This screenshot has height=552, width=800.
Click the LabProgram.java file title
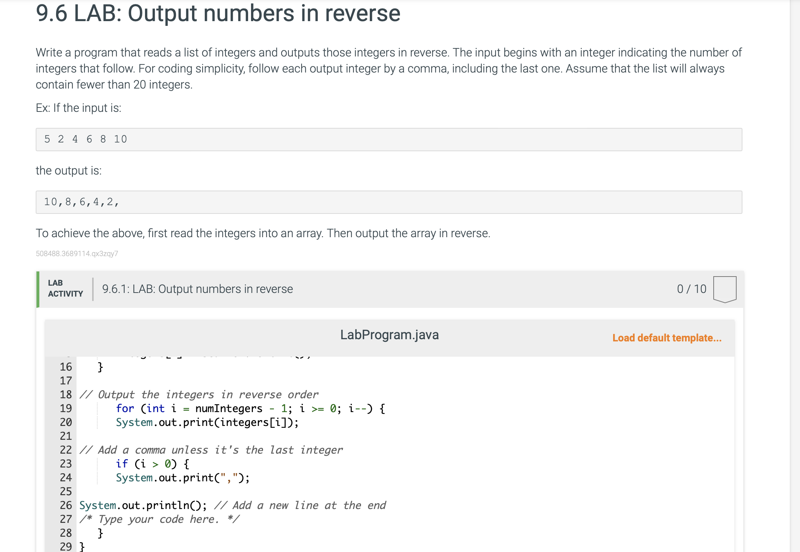(389, 334)
